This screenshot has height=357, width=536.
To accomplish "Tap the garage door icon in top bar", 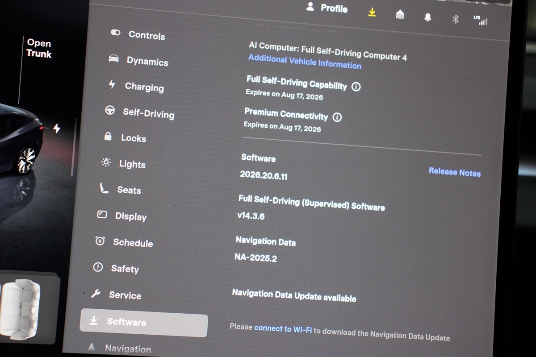I will point(400,15).
